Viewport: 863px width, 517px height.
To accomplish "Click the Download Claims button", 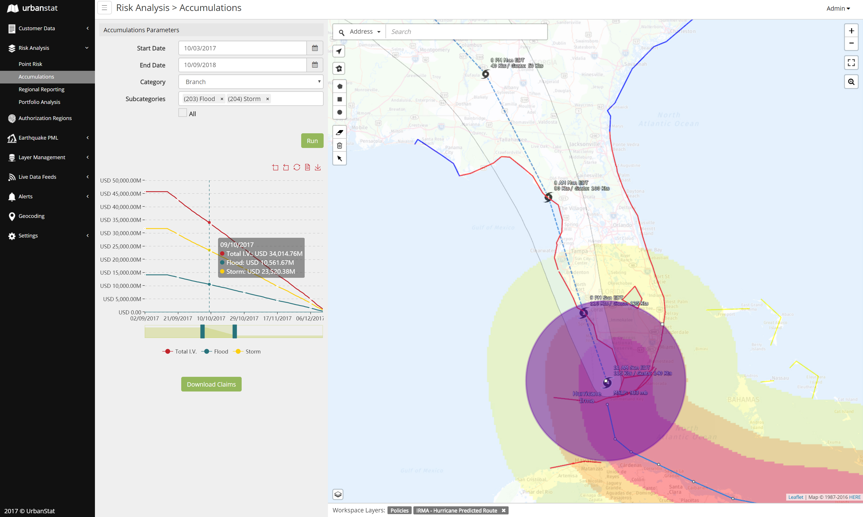I will click(211, 384).
